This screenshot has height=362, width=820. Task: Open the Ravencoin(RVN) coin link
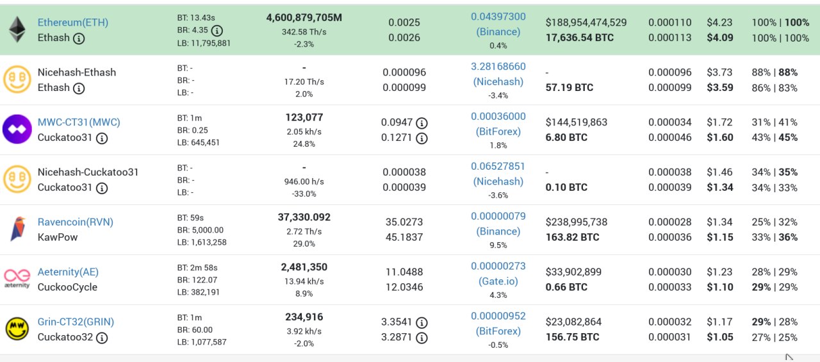(76, 222)
